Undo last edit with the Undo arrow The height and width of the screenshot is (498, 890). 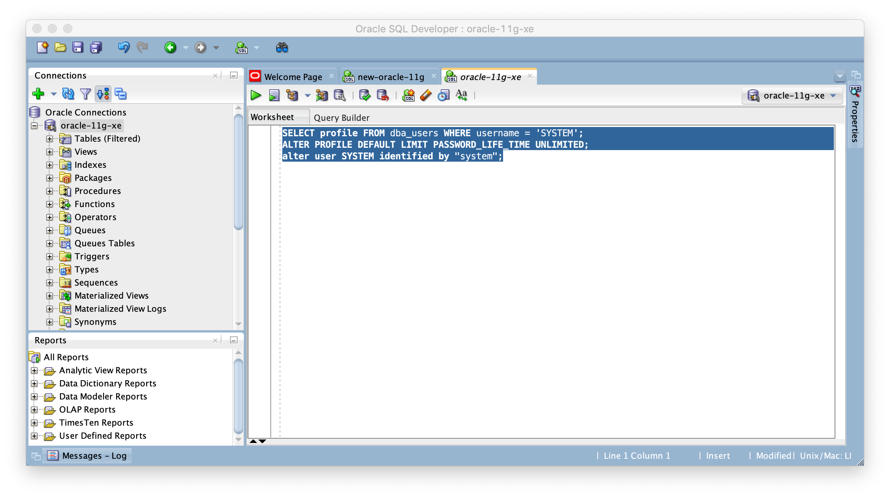(x=124, y=47)
